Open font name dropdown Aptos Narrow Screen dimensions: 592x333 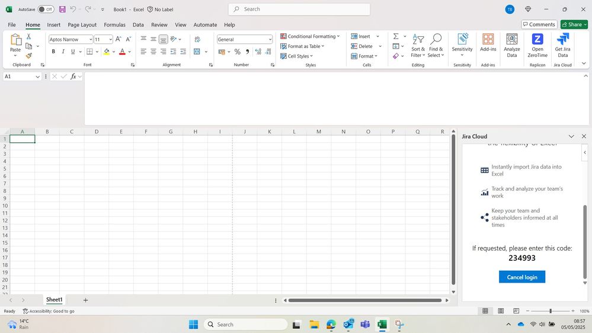tap(91, 39)
